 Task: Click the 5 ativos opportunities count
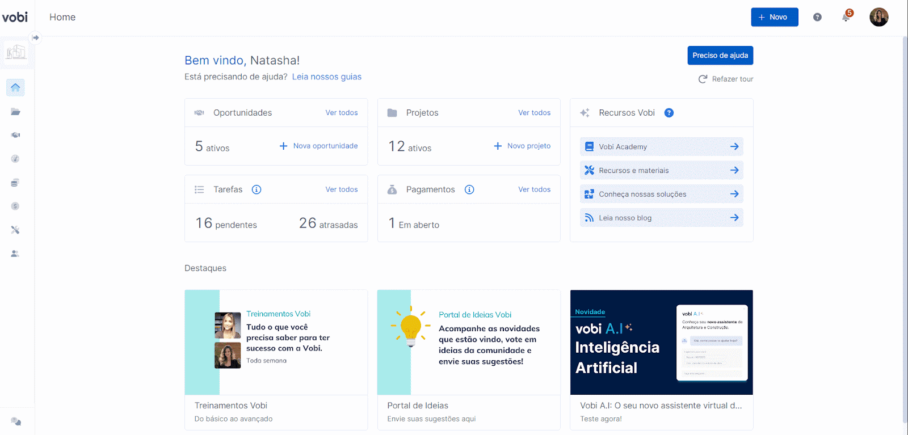[212, 146]
